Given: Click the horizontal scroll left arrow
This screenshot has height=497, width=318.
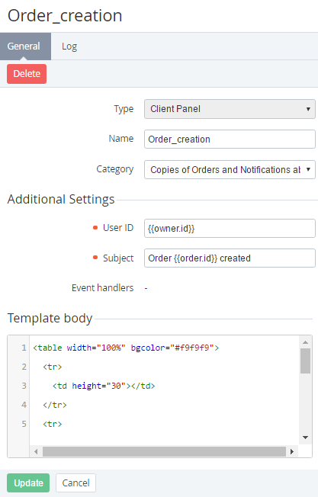Looking at the screenshot, I should [36, 451].
